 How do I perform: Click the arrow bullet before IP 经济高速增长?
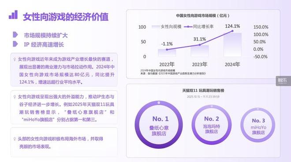[x=15, y=44]
